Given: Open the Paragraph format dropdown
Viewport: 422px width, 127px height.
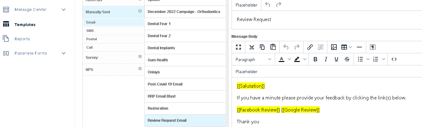Looking at the screenshot, I should (x=253, y=59).
